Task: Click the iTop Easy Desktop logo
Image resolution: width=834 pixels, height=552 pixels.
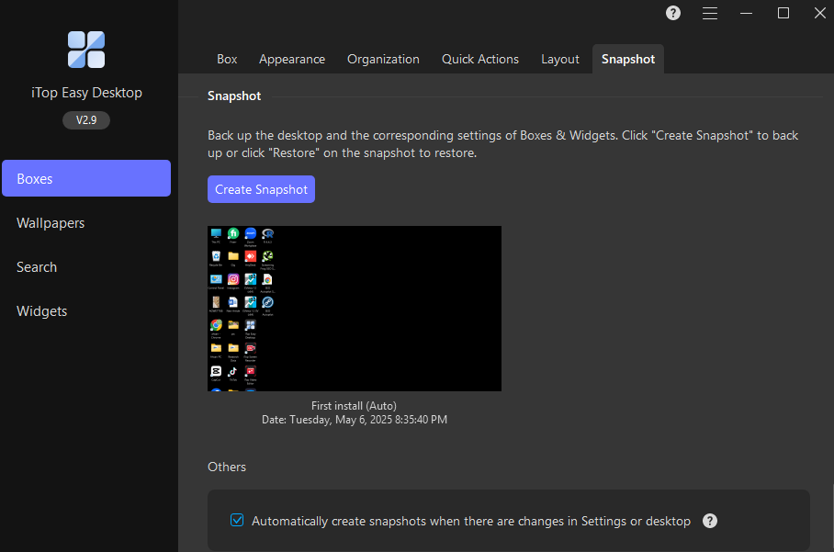Action: pos(86,50)
